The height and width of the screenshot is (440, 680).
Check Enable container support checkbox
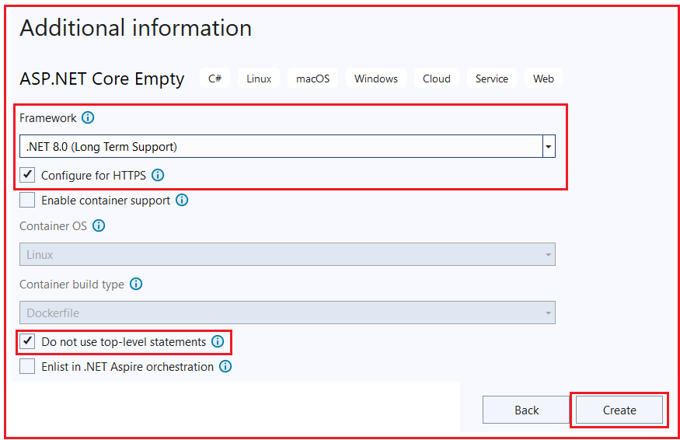pos(27,201)
